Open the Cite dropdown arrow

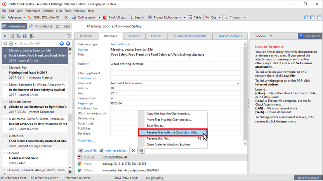[x=220, y=17]
